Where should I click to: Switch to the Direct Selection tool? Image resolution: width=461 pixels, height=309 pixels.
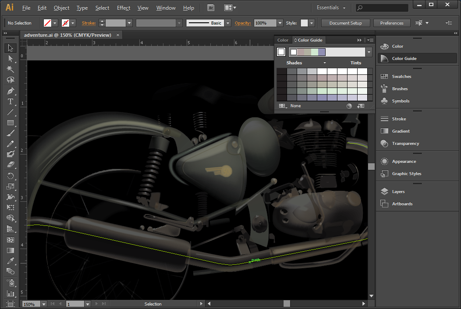[11, 59]
